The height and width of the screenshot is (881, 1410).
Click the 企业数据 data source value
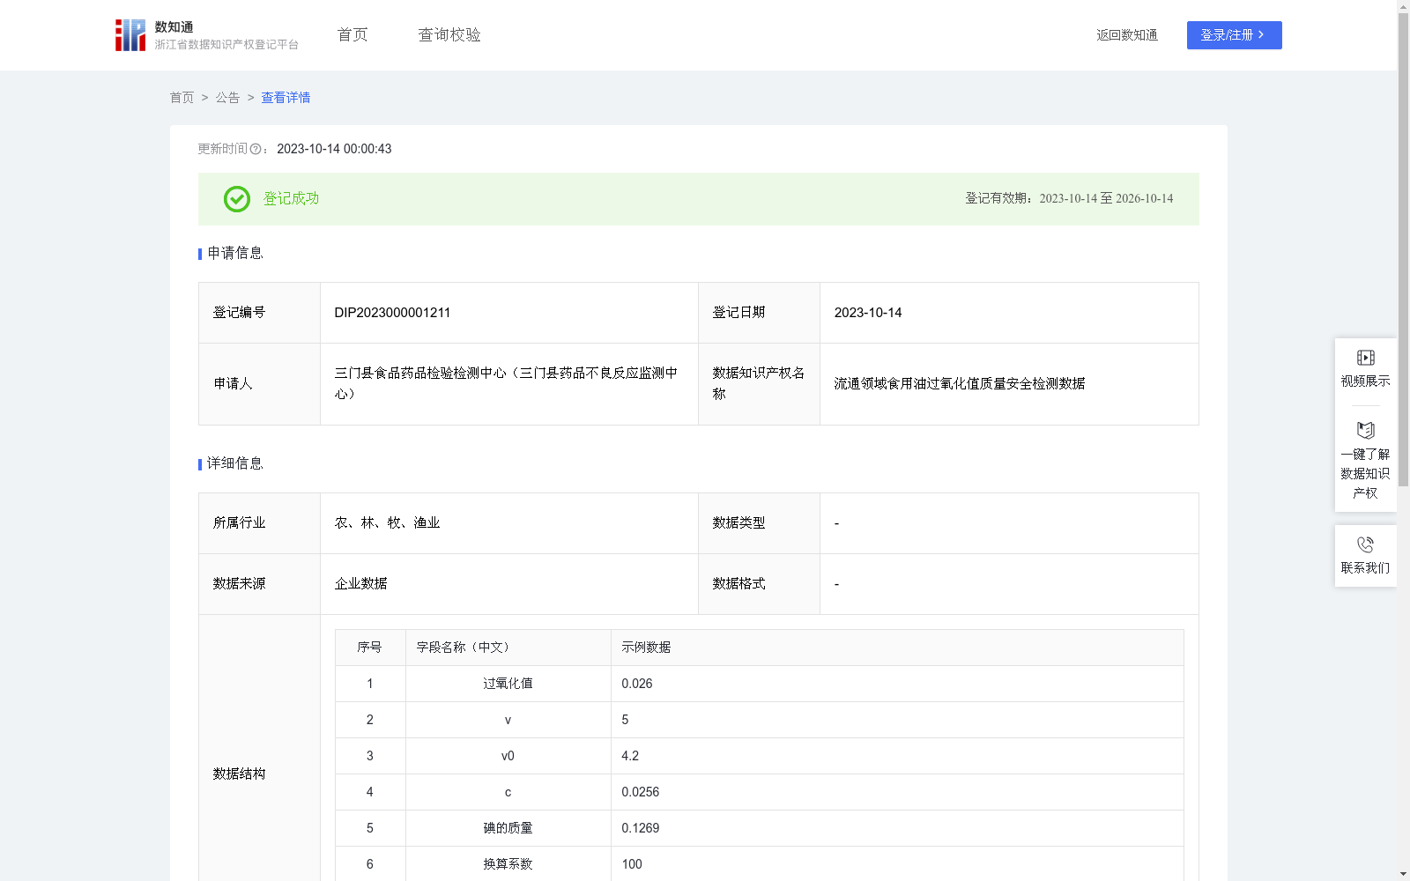(360, 584)
